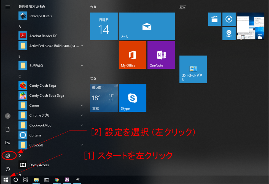Open the Photos tile with screenshots
Viewport: 269px width, 184px height.
pyautogui.click(x=251, y=26)
